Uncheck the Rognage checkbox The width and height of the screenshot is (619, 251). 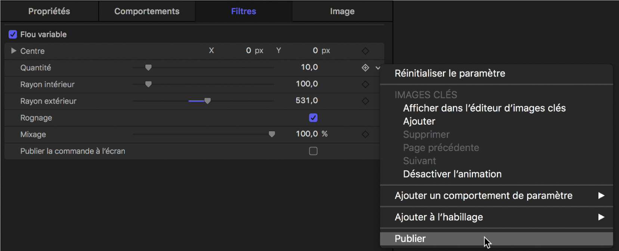point(313,118)
